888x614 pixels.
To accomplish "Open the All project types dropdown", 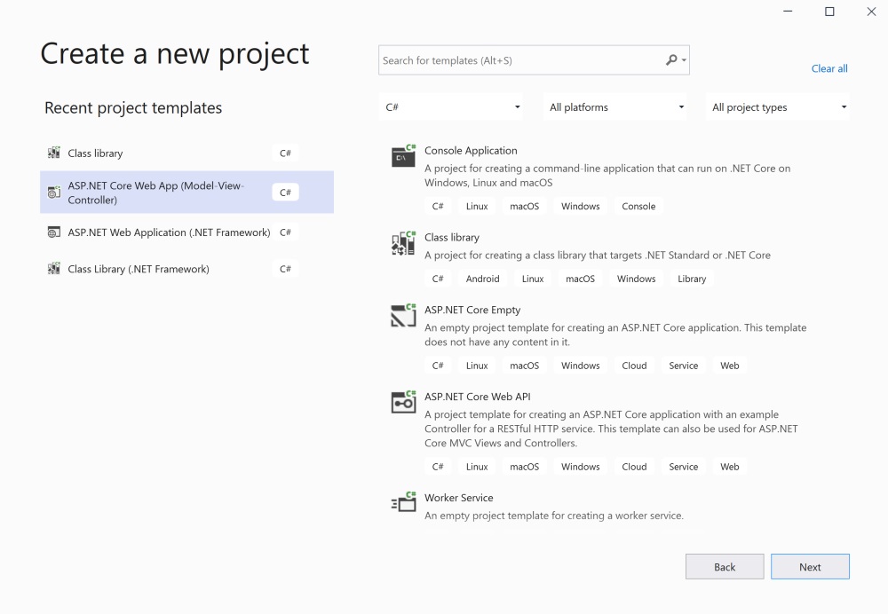I will point(778,107).
